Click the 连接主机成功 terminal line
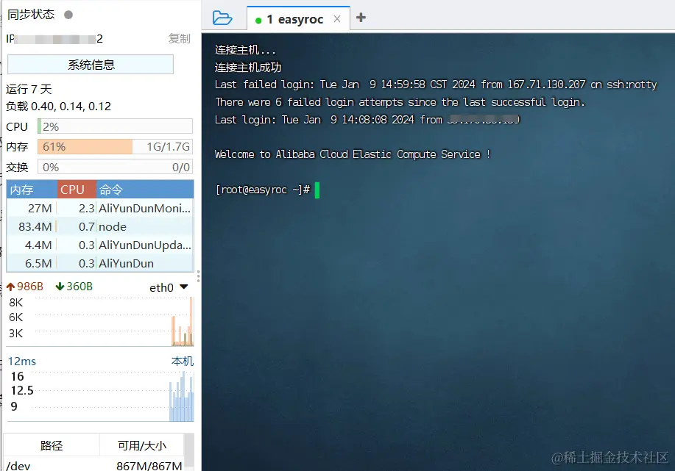Viewport: 675px width, 471px height. tap(248, 68)
